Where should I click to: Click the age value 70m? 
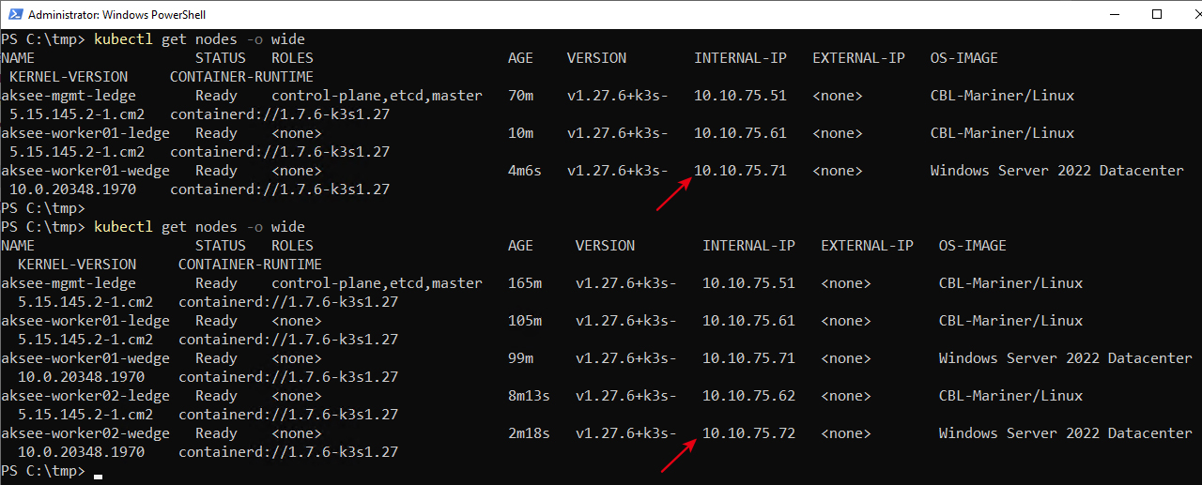(520, 96)
